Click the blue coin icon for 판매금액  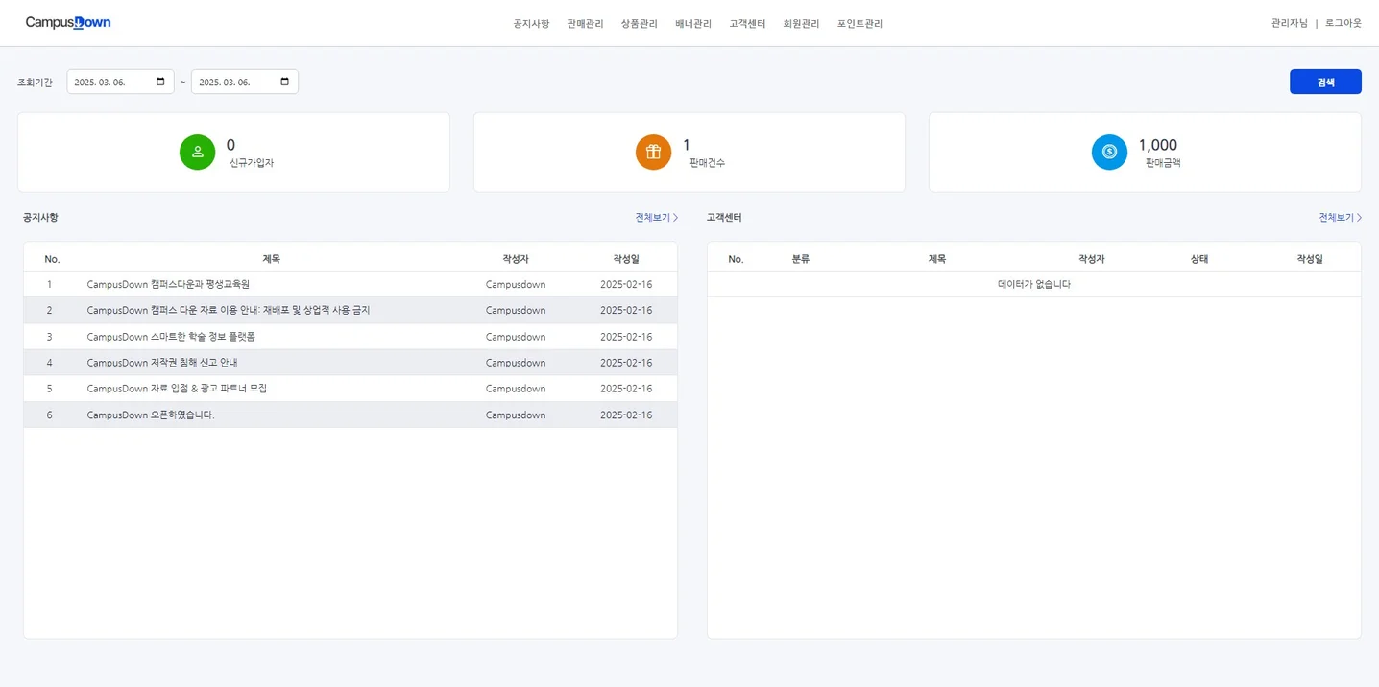pyautogui.click(x=1109, y=152)
